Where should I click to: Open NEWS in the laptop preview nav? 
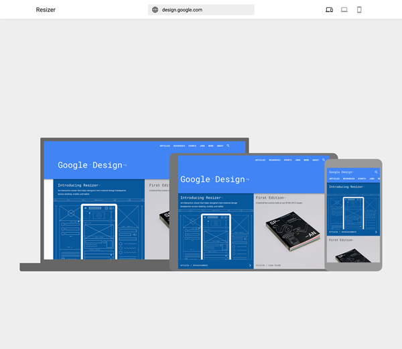coord(211,146)
